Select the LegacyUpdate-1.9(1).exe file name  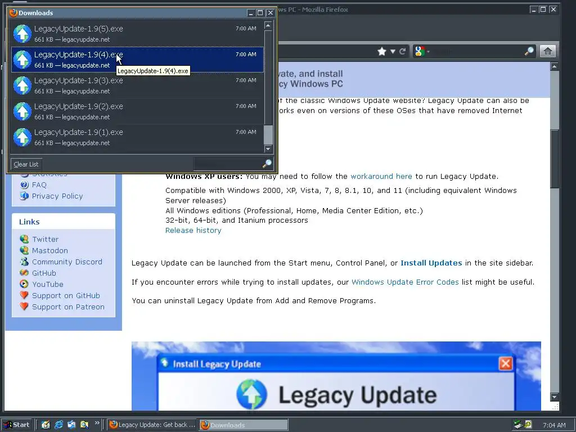[79, 132]
